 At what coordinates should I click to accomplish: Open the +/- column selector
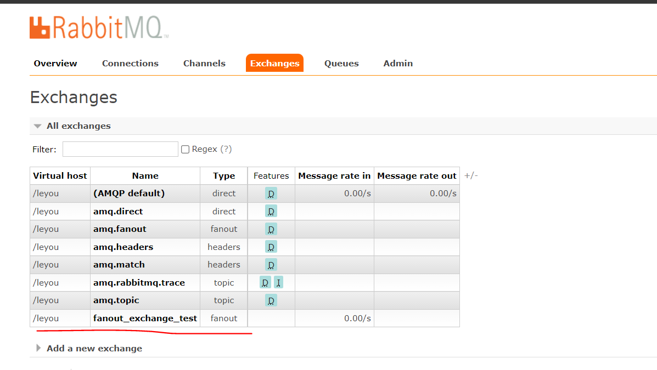click(x=471, y=175)
